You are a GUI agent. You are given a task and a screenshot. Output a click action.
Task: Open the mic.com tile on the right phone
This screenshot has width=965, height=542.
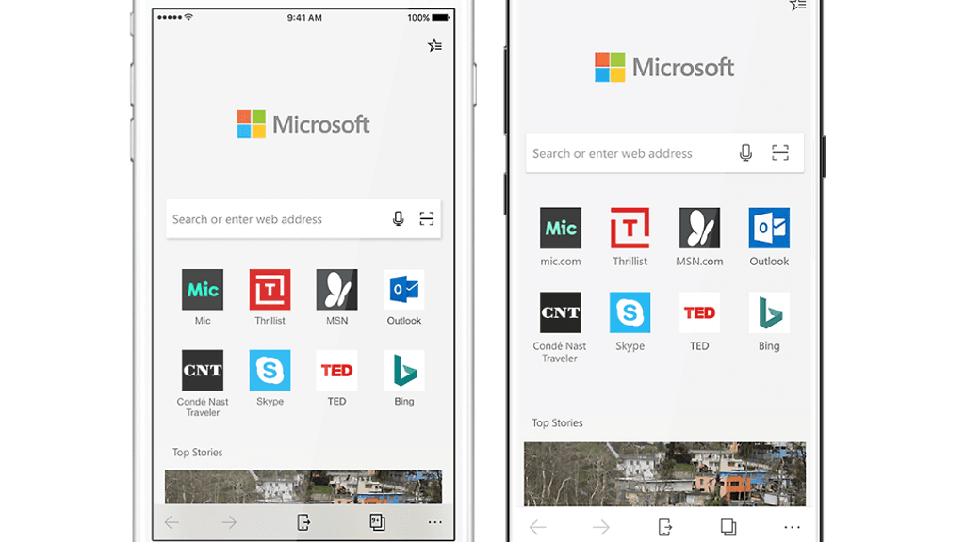click(561, 229)
